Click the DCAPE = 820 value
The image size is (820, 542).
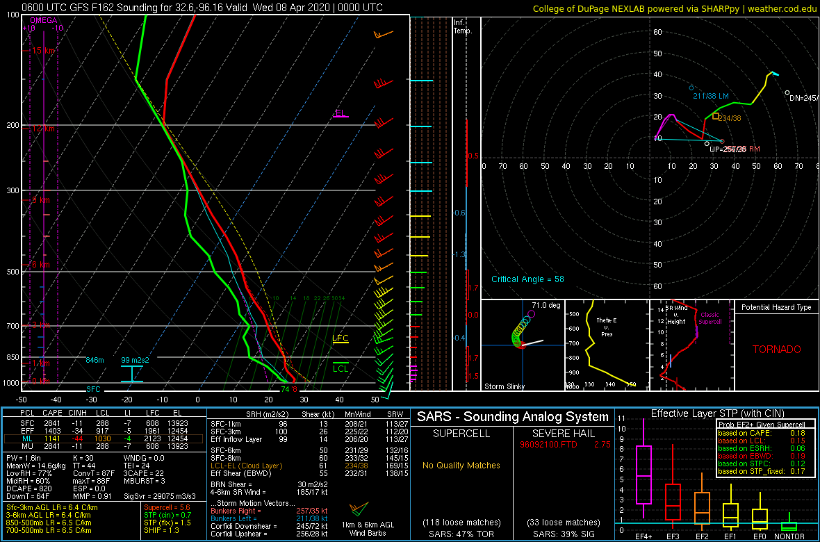(x=28, y=489)
